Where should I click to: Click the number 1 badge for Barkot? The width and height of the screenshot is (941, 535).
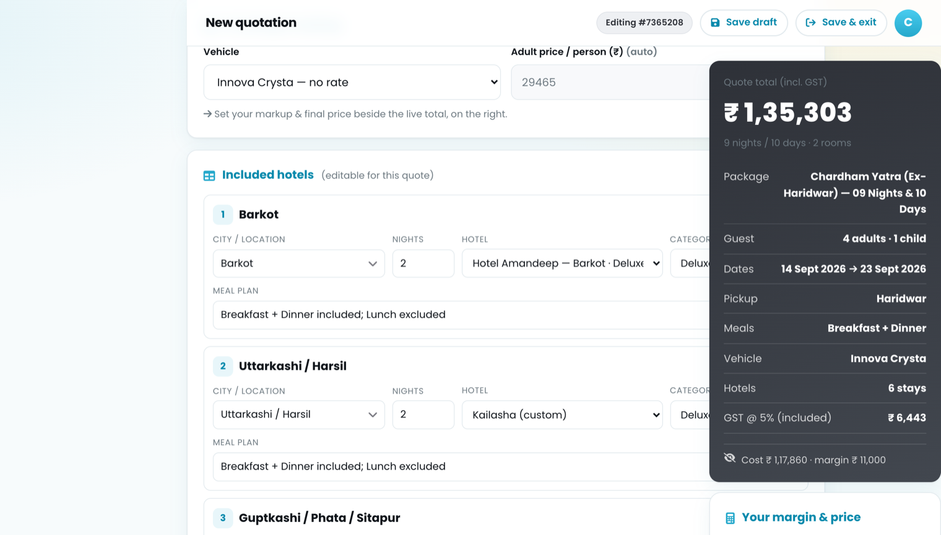point(223,215)
